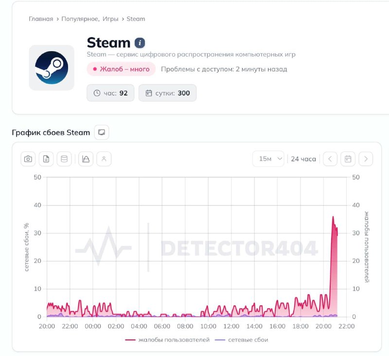Go to previous period with left arrow
The image size is (389, 356).
tap(330, 159)
